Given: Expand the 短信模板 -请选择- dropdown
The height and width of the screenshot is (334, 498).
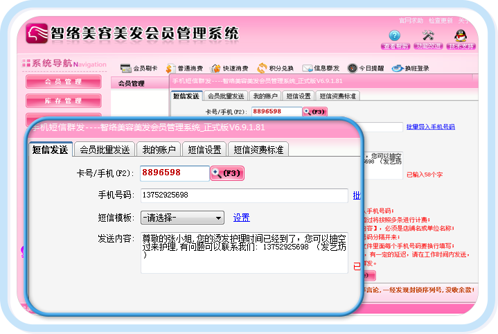Looking at the screenshot, I should [x=182, y=218].
